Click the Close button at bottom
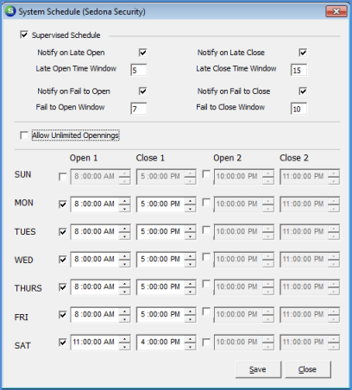Viewport: 352px width, 390px height. point(308,369)
